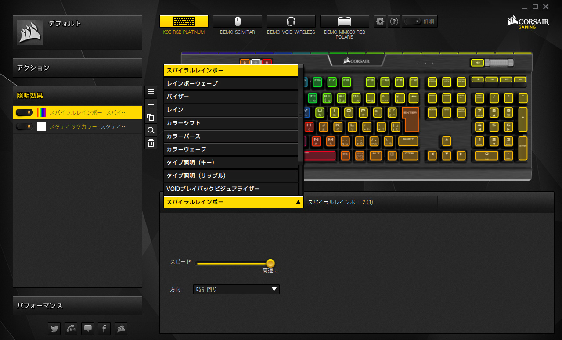Click the profile switch key on keyboard preview
The image size is (562, 340).
[x=245, y=62]
